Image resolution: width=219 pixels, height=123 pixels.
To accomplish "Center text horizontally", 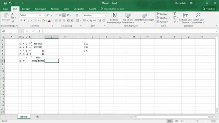I will (60, 20).
